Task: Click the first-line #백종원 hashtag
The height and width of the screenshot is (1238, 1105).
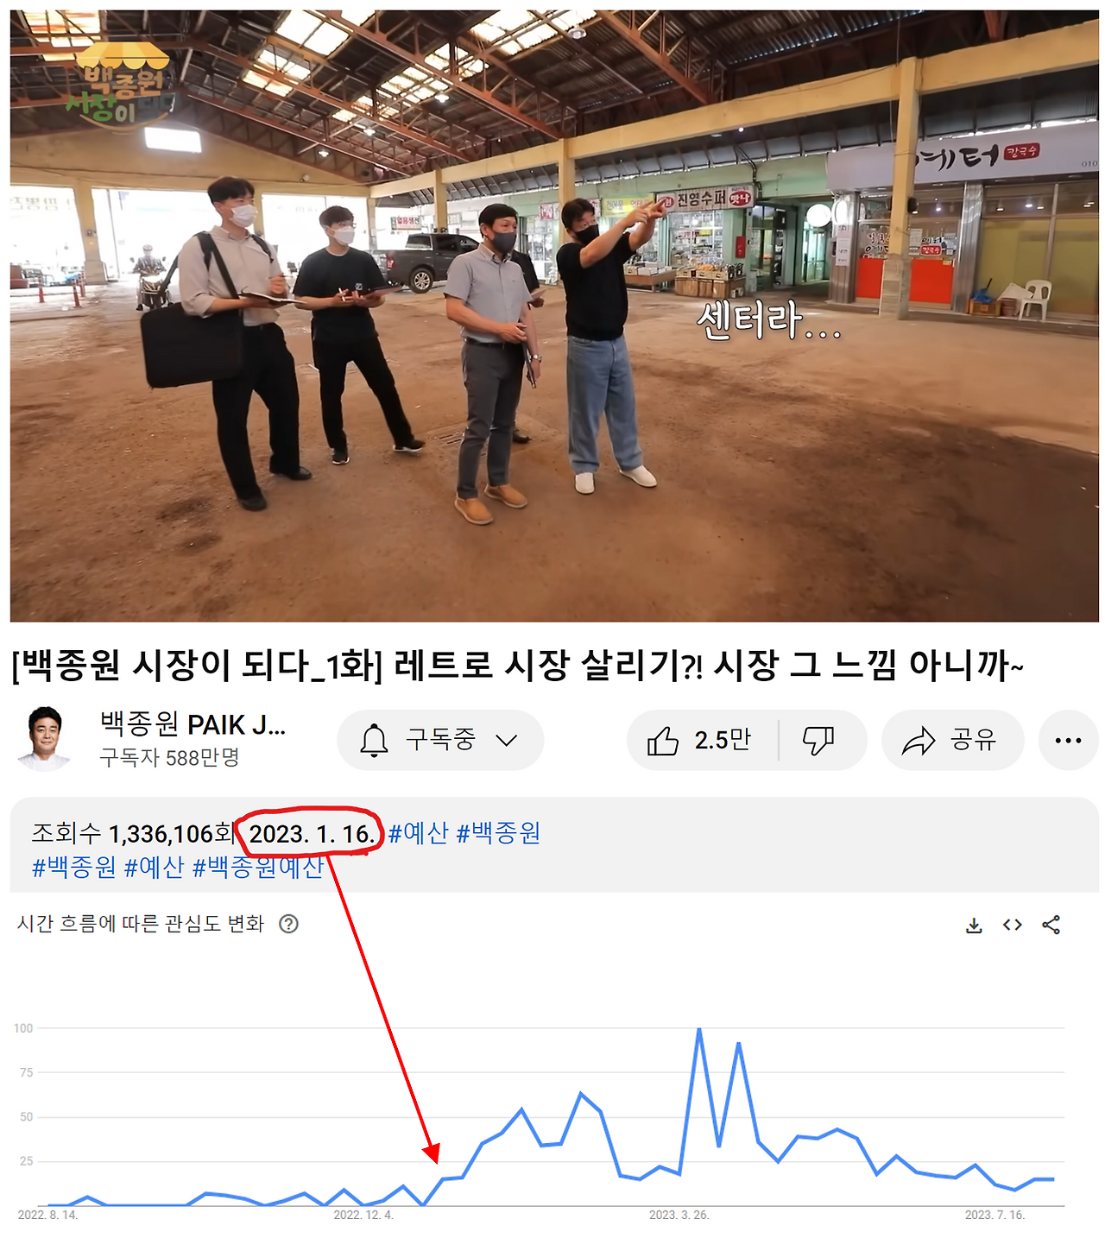Action: click(498, 834)
